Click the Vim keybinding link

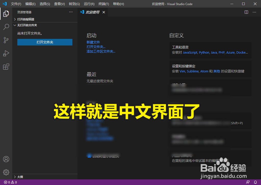click(182, 71)
